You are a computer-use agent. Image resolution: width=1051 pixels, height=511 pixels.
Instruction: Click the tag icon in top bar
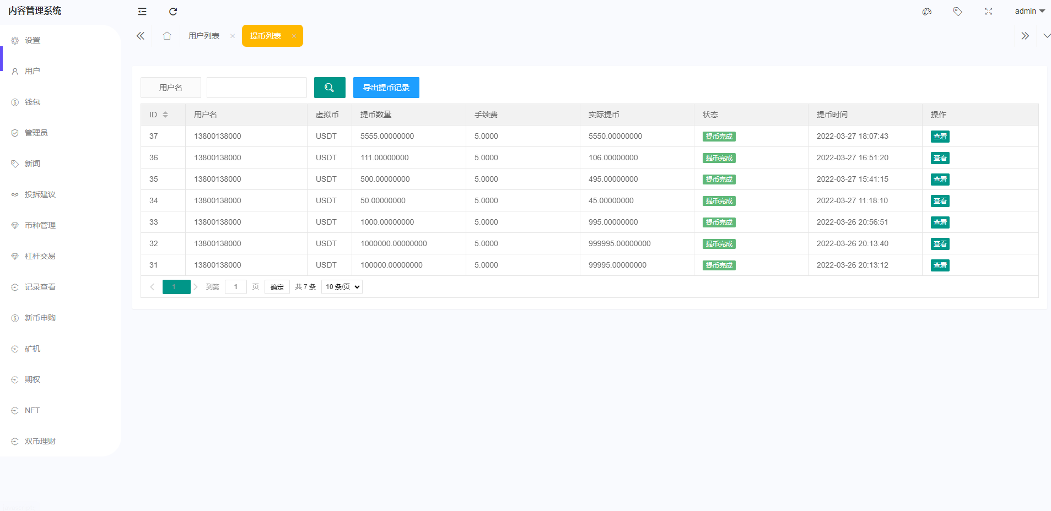point(958,12)
